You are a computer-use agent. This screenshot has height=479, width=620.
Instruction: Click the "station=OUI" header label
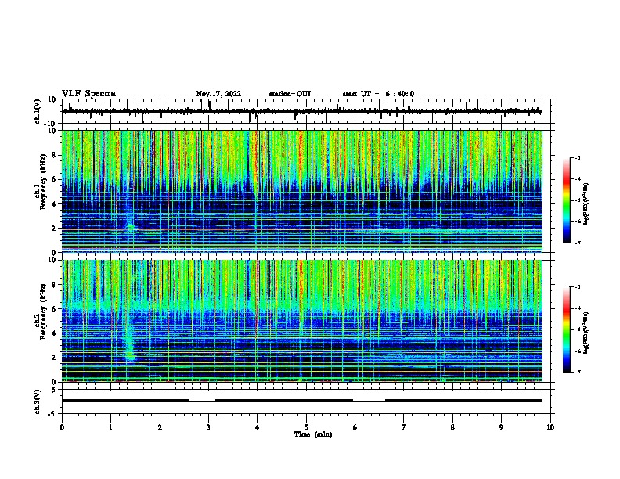[290, 94]
